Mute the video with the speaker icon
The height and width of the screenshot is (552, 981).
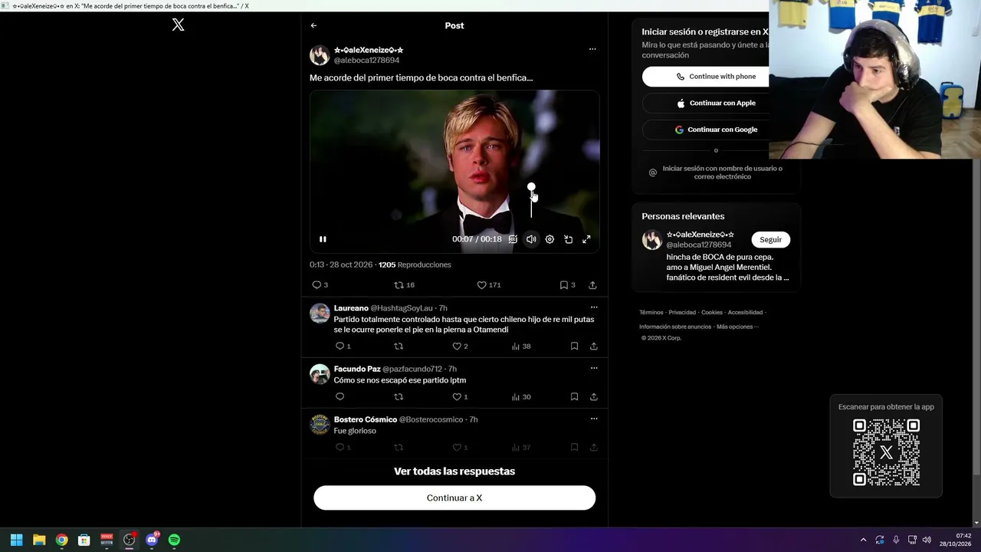click(531, 239)
